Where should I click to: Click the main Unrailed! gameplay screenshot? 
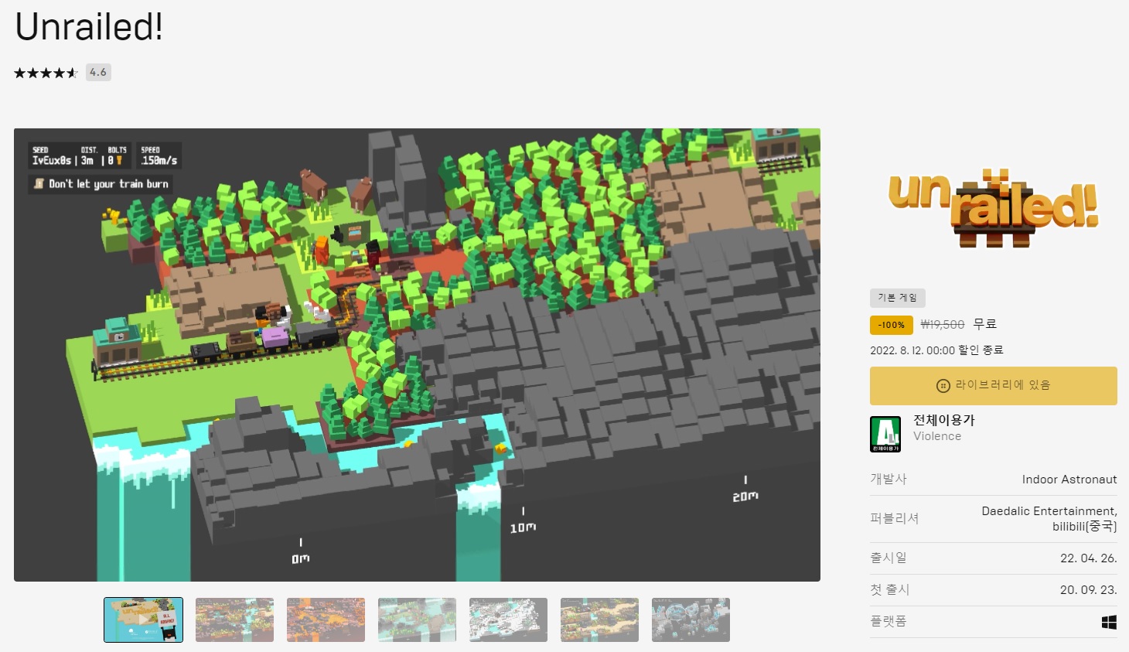(417, 355)
